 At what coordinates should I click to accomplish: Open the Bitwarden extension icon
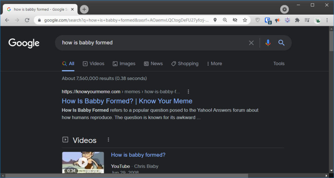(x=267, y=20)
